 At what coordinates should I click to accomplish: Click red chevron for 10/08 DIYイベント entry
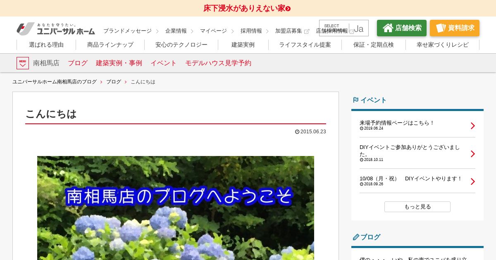click(x=473, y=182)
